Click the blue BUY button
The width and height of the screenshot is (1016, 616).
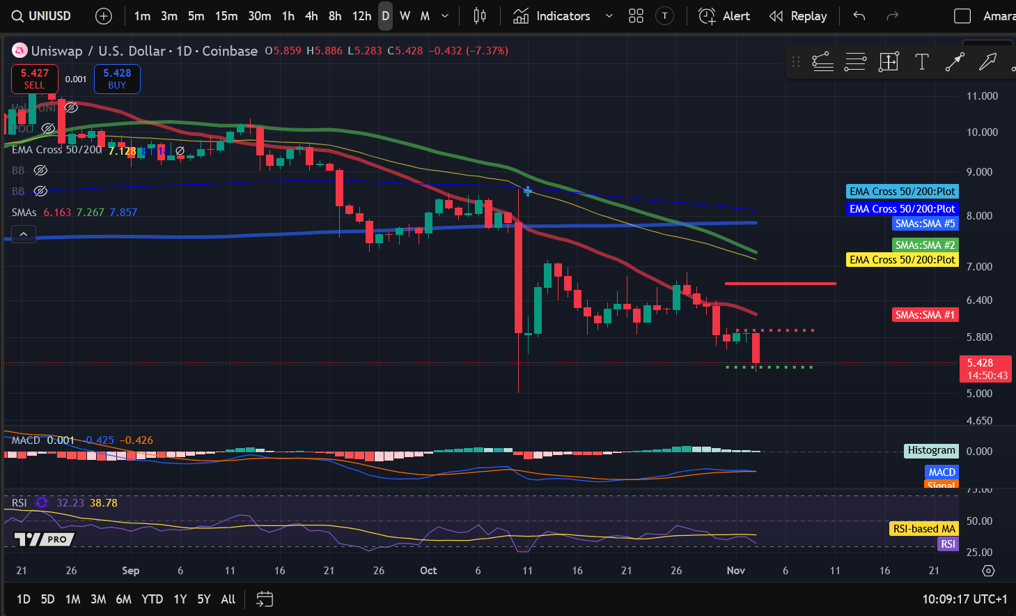tap(116, 79)
